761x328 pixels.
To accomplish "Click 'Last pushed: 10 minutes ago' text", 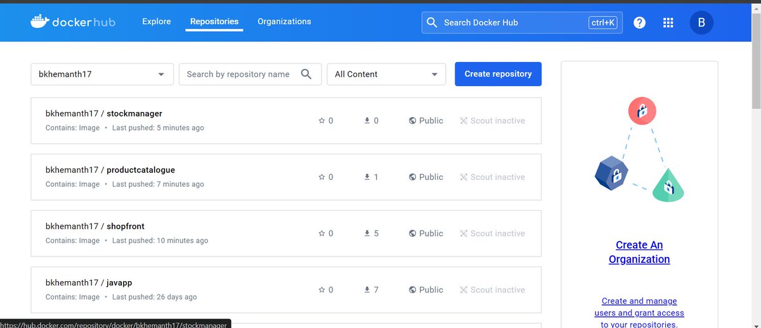I will [160, 241].
